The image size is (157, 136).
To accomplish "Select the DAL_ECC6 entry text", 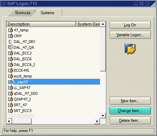I will click(x=23, y=59).
